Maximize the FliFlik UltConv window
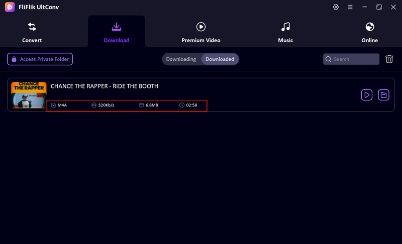This screenshot has height=244, width=402. (x=379, y=7)
